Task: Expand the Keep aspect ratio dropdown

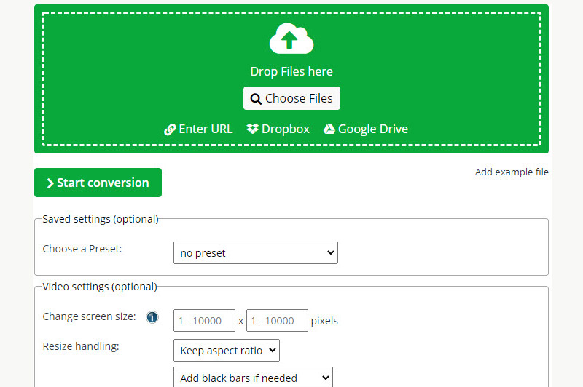Action: coord(226,351)
